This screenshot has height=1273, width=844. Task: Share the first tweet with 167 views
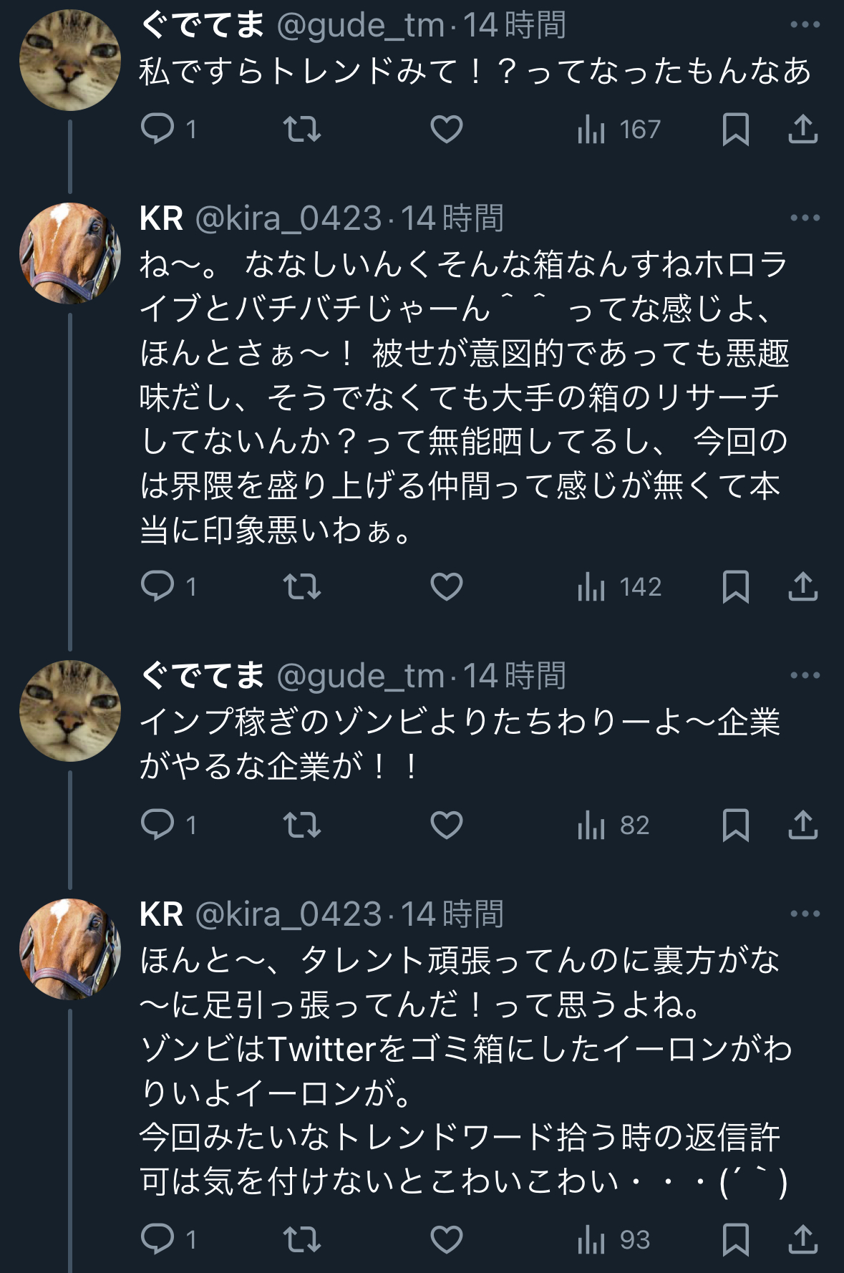802,130
